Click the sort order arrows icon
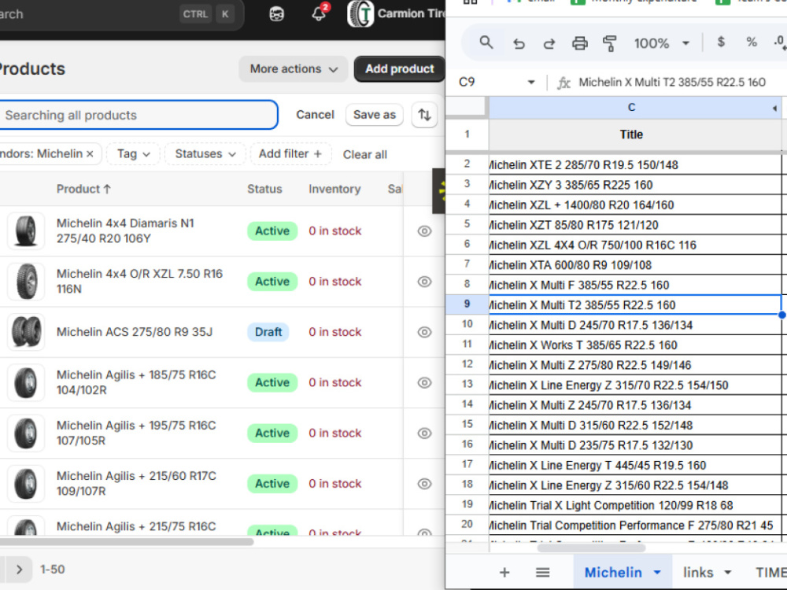This screenshot has width=787, height=590. coord(424,115)
